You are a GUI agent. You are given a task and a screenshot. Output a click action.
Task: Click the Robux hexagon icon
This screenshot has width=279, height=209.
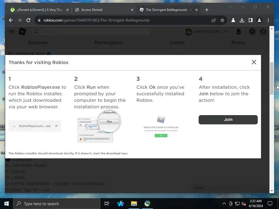coord(252,32)
